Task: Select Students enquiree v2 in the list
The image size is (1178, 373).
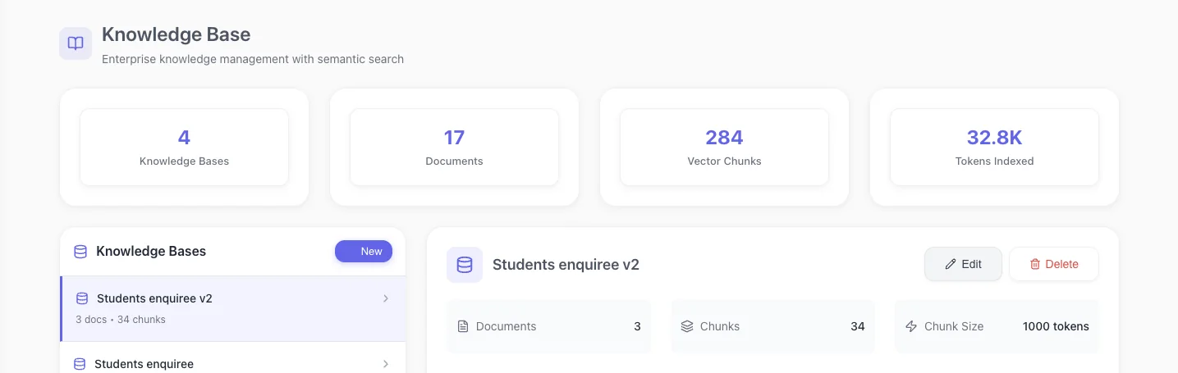Action: [233, 308]
